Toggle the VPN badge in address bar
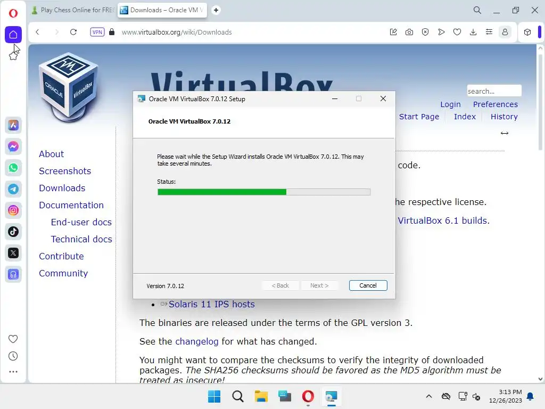This screenshot has width=545, height=409. click(x=97, y=32)
